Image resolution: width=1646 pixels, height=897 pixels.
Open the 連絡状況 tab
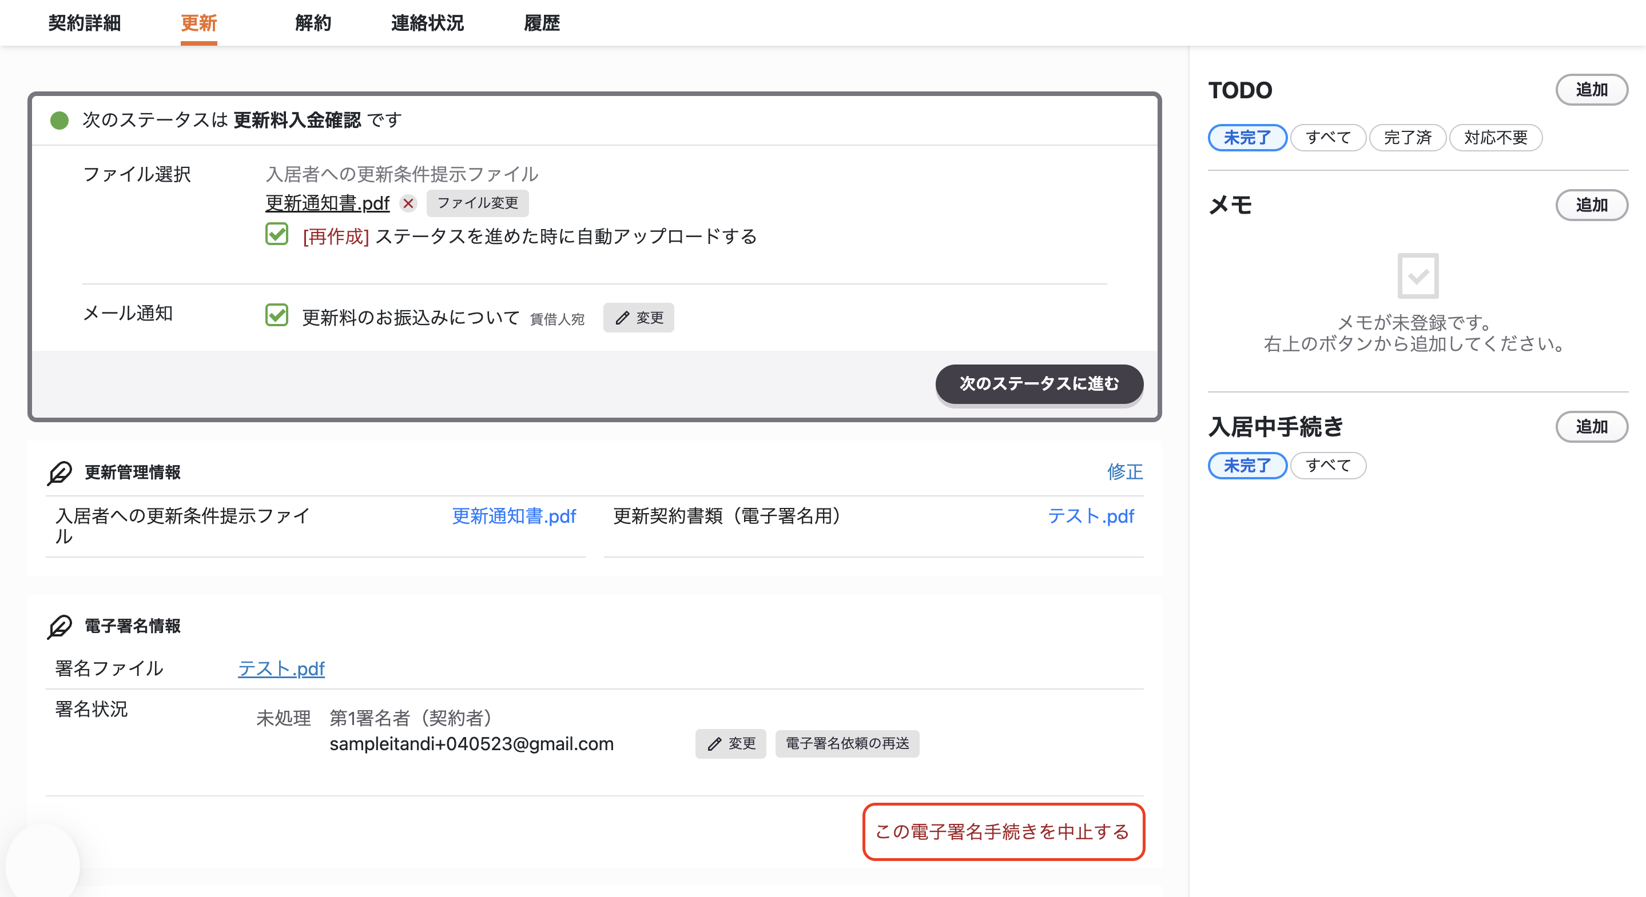click(427, 23)
